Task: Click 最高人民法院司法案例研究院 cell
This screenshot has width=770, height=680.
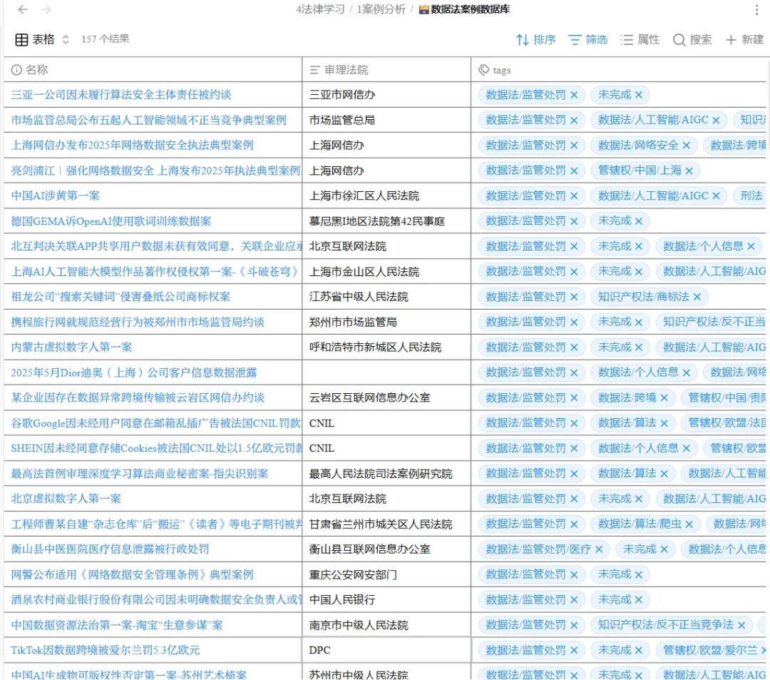Action: point(386,474)
